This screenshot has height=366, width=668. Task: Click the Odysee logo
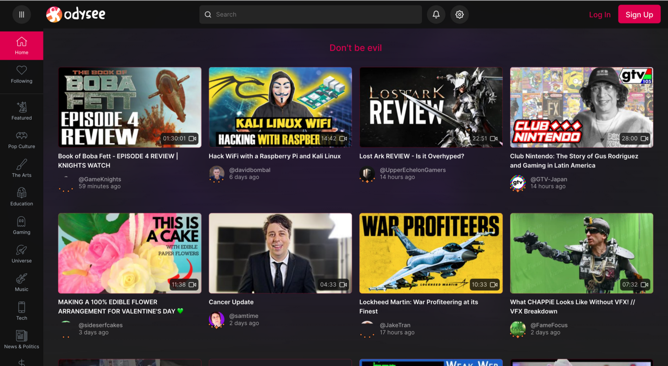76,15
